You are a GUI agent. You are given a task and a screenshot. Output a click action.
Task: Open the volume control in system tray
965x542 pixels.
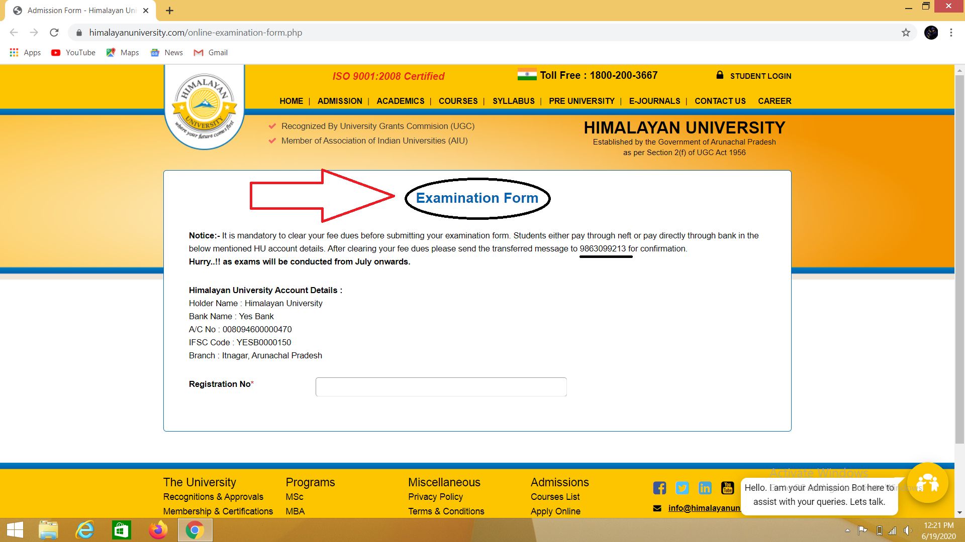pyautogui.click(x=908, y=530)
